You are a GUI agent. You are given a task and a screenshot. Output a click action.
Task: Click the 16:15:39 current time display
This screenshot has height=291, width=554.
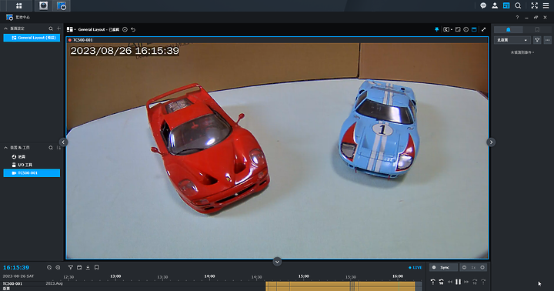click(x=16, y=268)
